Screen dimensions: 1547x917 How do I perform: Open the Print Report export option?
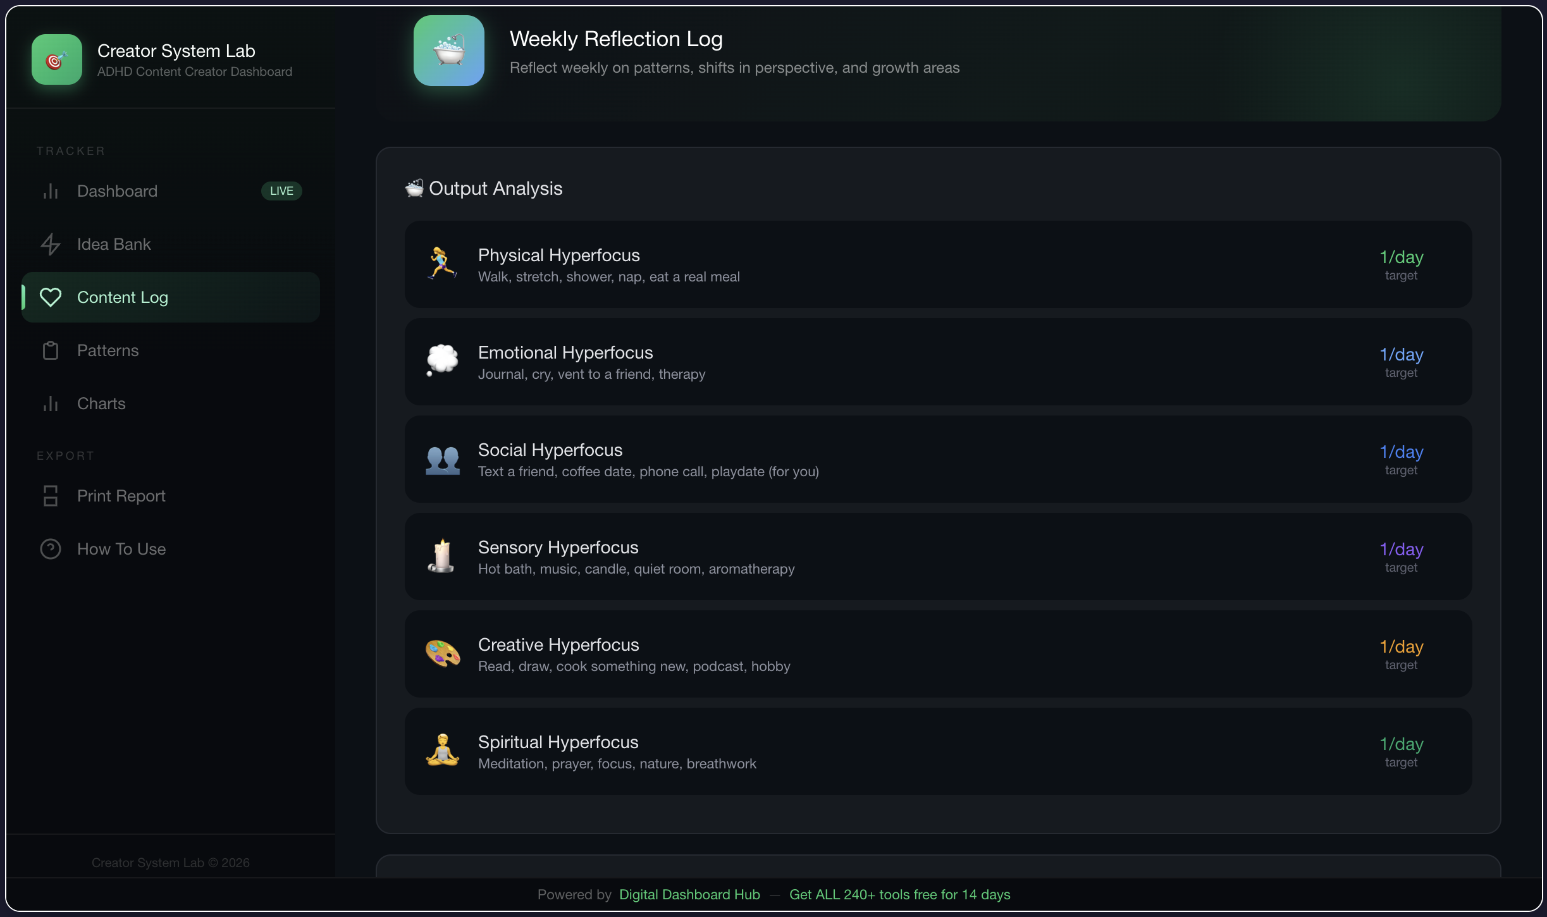(x=171, y=496)
